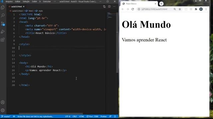The width and height of the screenshot is (213, 119).
Task: Open the Arquivo menu
Action: [9, 1]
